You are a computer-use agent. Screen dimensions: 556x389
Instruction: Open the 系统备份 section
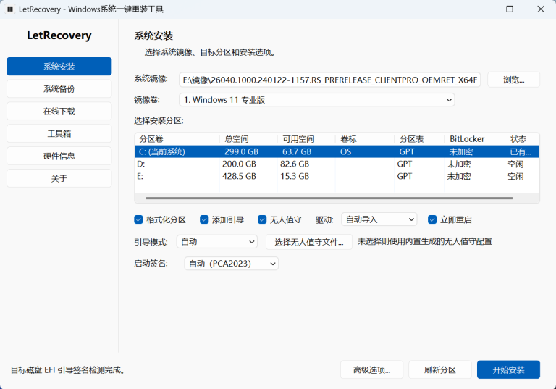(59, 88)
